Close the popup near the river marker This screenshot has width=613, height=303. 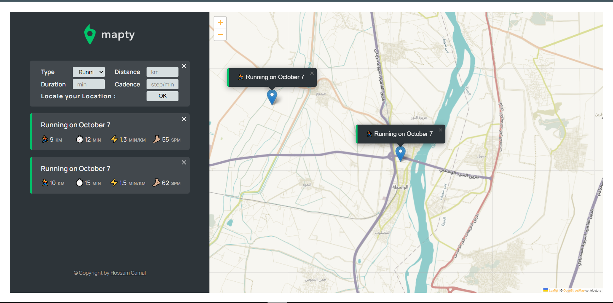[441, 130]
